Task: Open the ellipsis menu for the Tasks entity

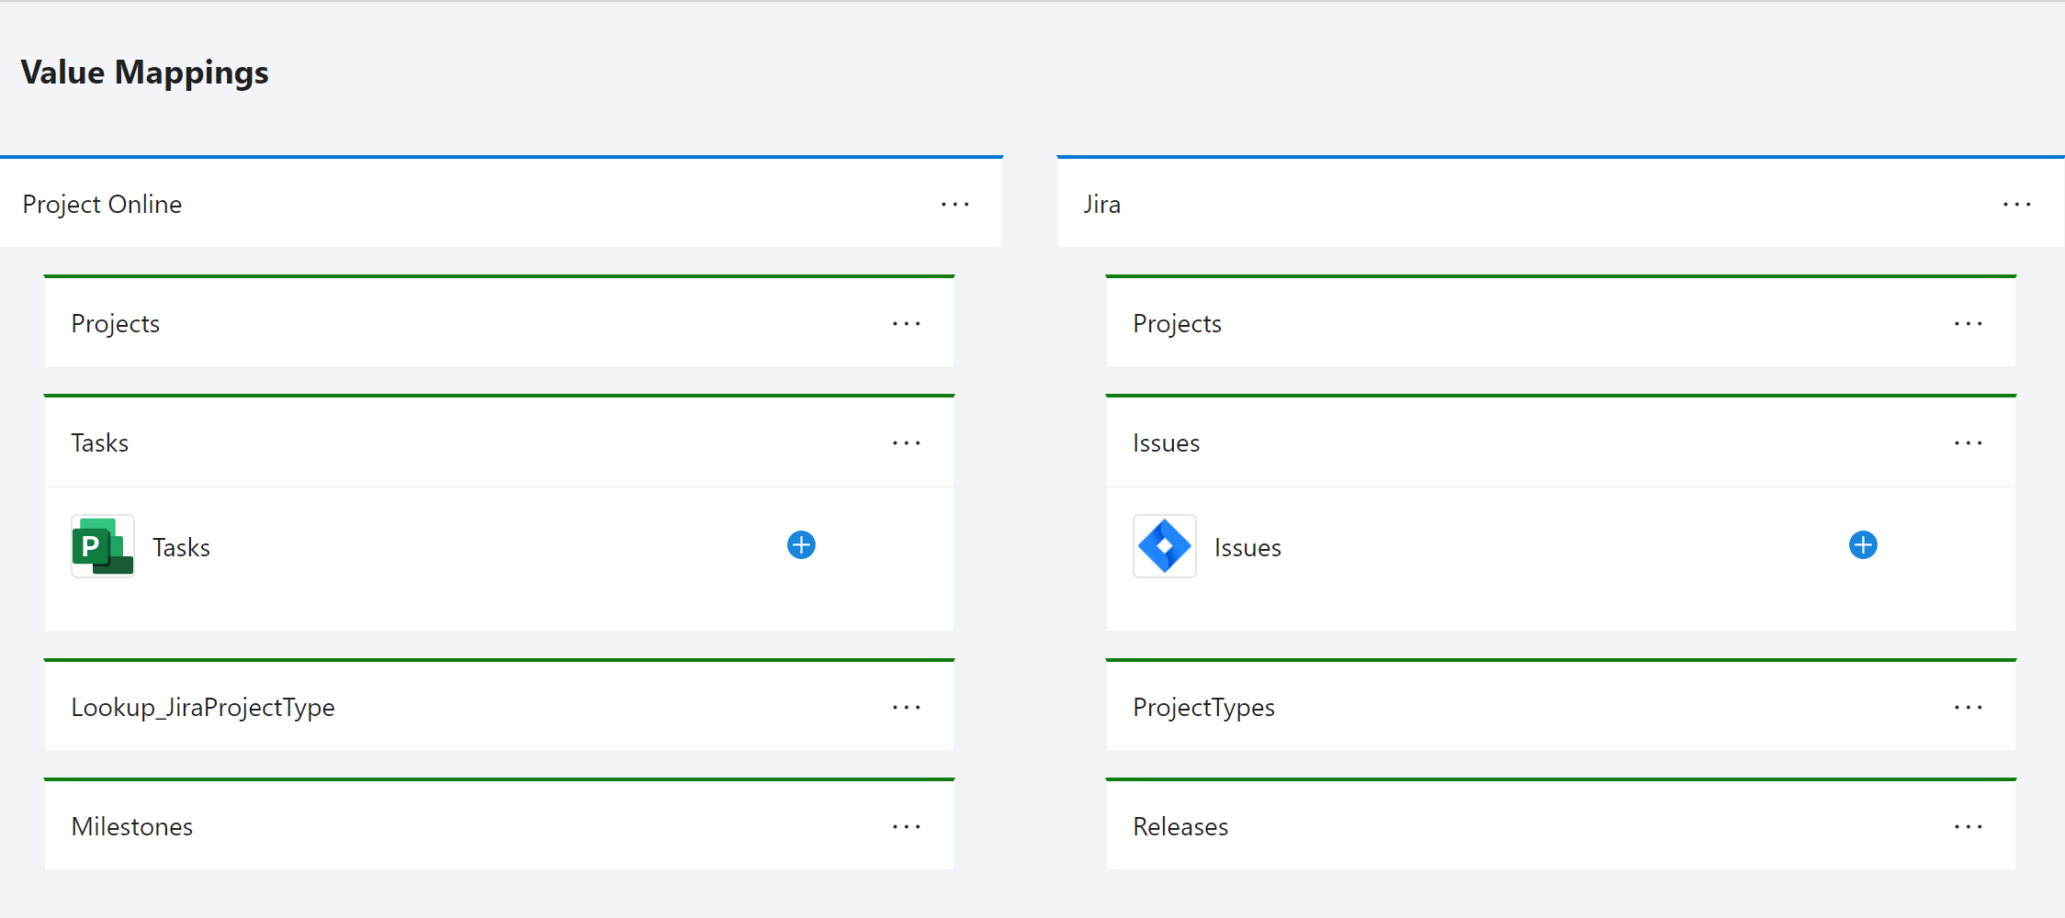Action: click(906, 442)
